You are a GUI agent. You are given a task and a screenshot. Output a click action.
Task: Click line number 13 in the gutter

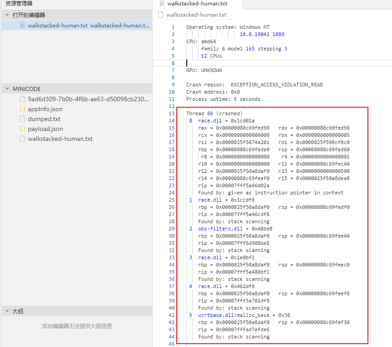171,113
